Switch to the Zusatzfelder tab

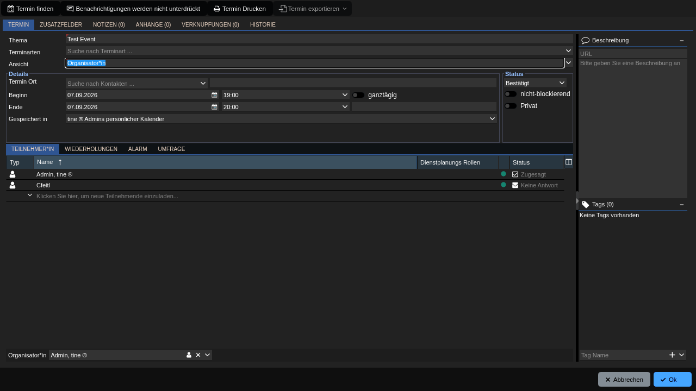click(61, 24)
